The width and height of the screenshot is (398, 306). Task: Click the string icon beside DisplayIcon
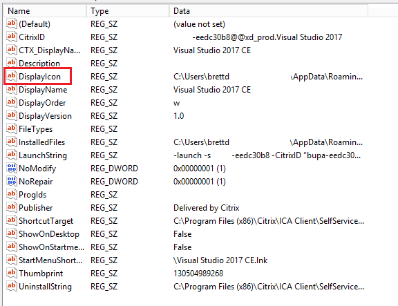pos(12,77)
